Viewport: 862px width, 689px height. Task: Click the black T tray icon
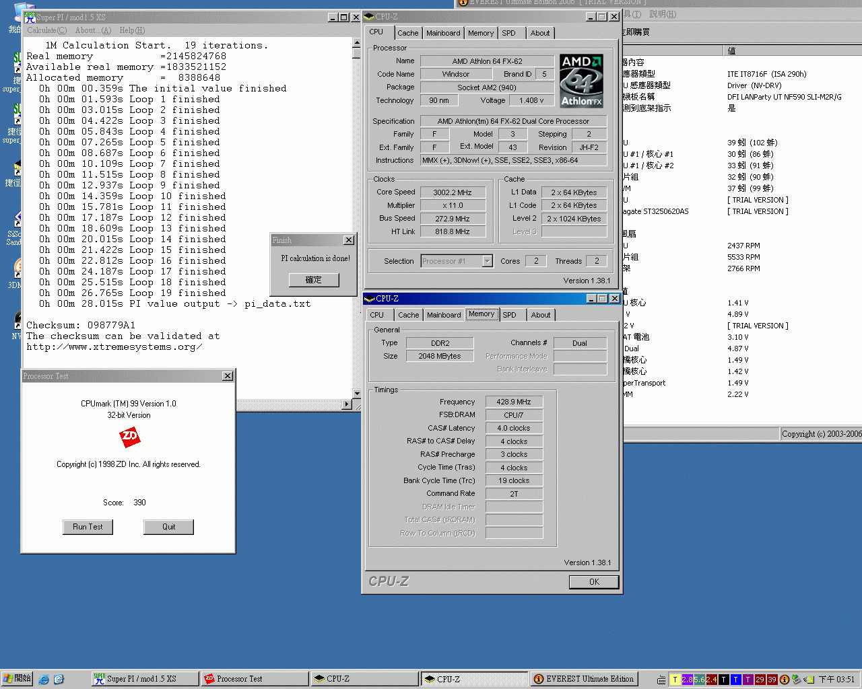pyautogui.click(x=724, y=680)
